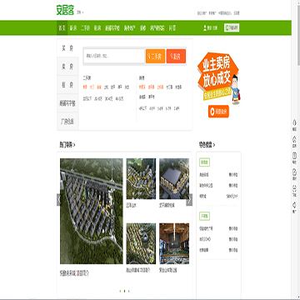
Task: Click the carousel left arrow on property images
Action: [58, 200]
